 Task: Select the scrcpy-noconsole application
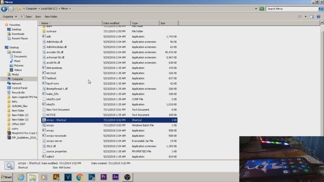56,136
